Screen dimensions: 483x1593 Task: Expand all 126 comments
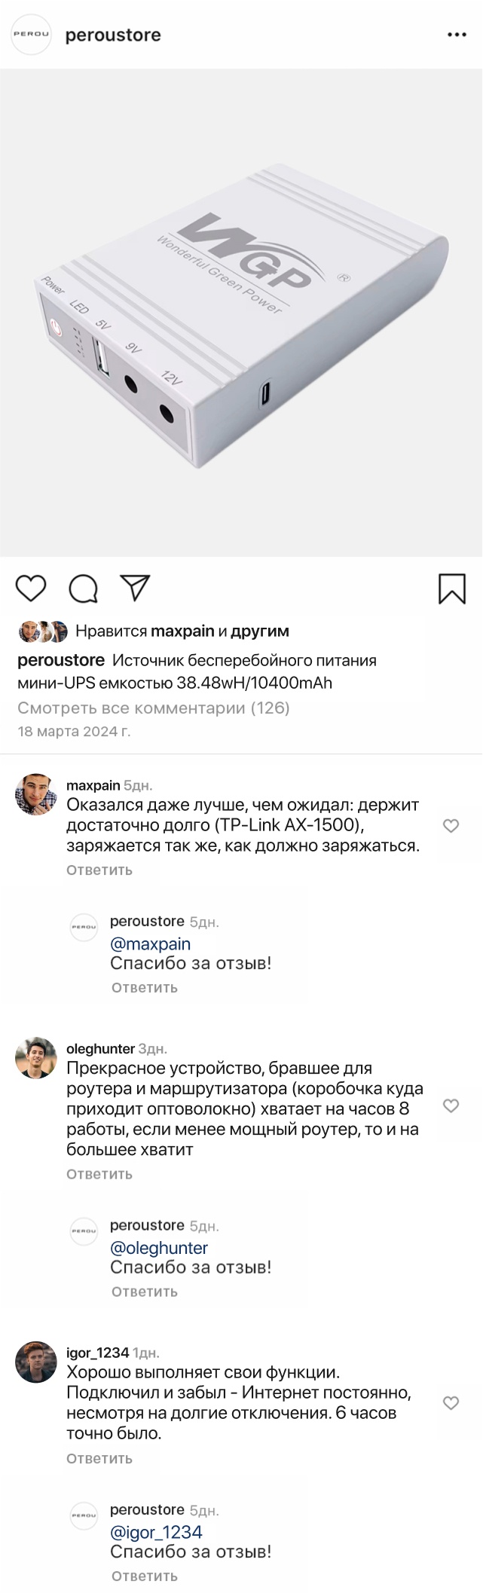pos(153,708)
